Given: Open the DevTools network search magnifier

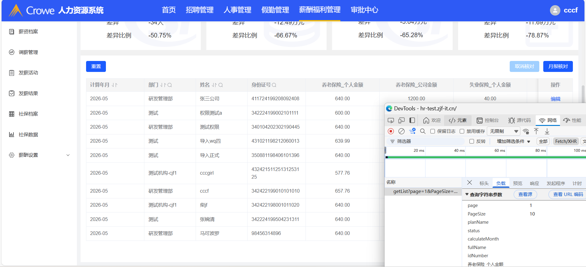Looking at the screenshot, I should coord(423,131).
